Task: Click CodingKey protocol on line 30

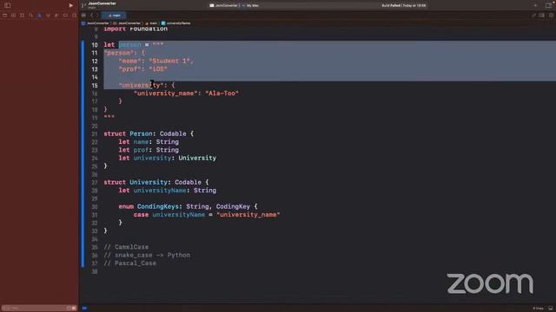Action: pos(233,206)
